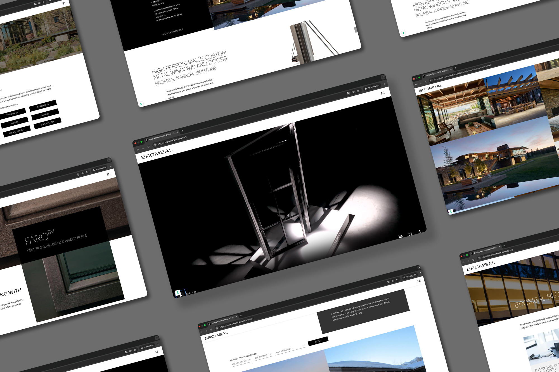This screenshot has height=372, width=559.
Task: Reload the discoverbrombal.com home page
Action: pyautogui.click(x=148, y=147)
